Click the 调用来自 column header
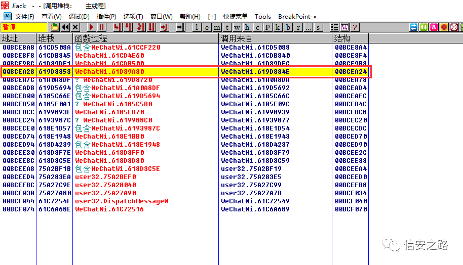This screenshot has width=463, height=265. [276, 38]
